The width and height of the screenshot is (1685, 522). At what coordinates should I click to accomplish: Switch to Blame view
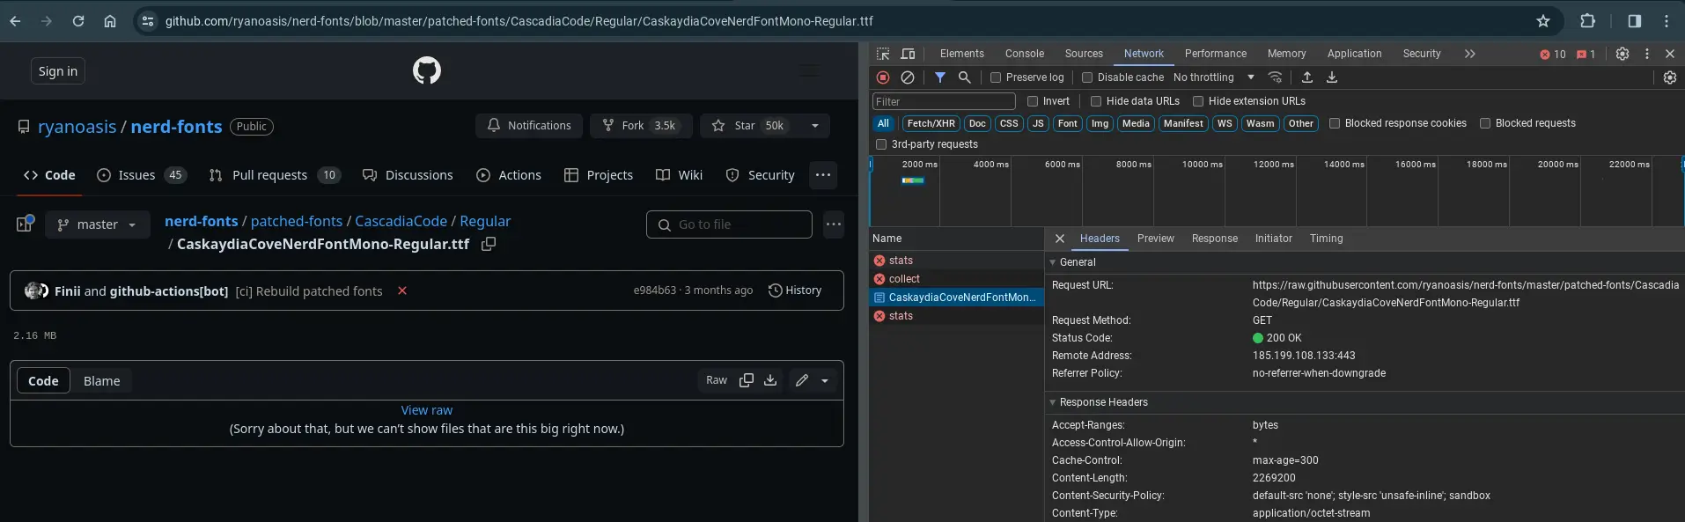click(102, 381)
